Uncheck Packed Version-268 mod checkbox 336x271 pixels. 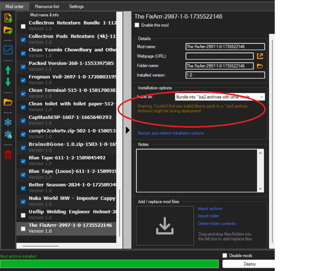point(23,67)
